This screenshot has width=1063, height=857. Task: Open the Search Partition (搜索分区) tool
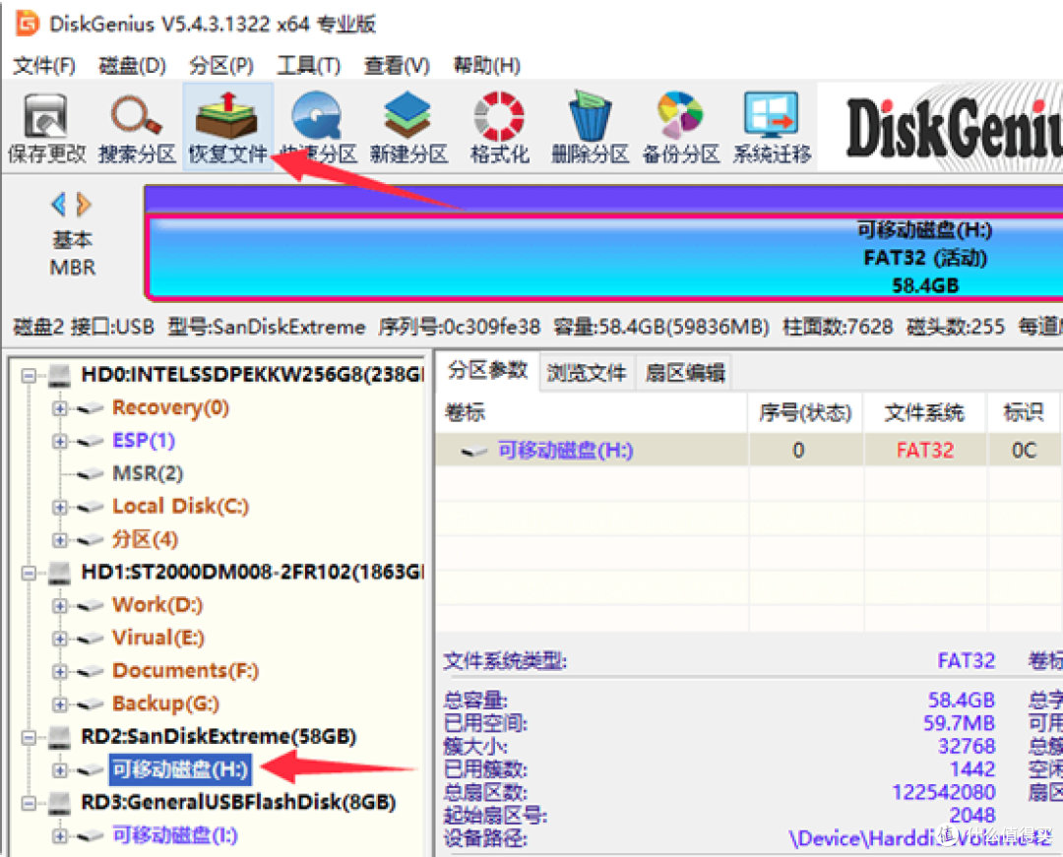click(x=137, y=127)
